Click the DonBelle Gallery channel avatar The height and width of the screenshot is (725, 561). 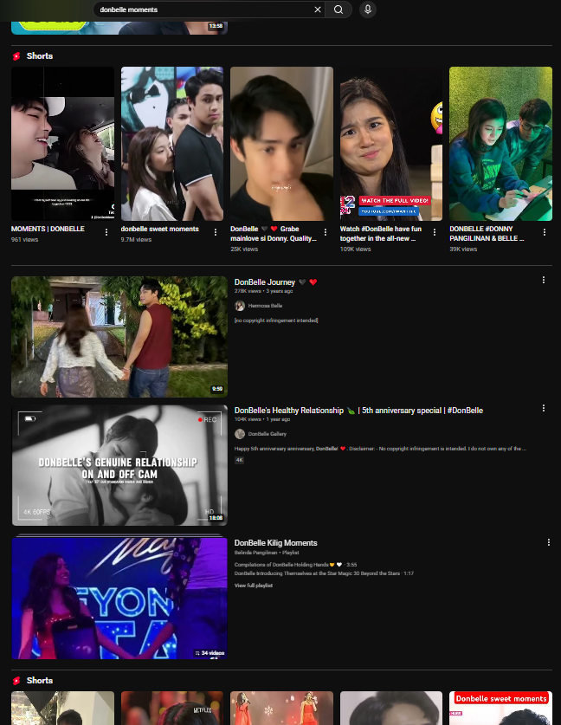pyautogui.click(x=239, y=434)
